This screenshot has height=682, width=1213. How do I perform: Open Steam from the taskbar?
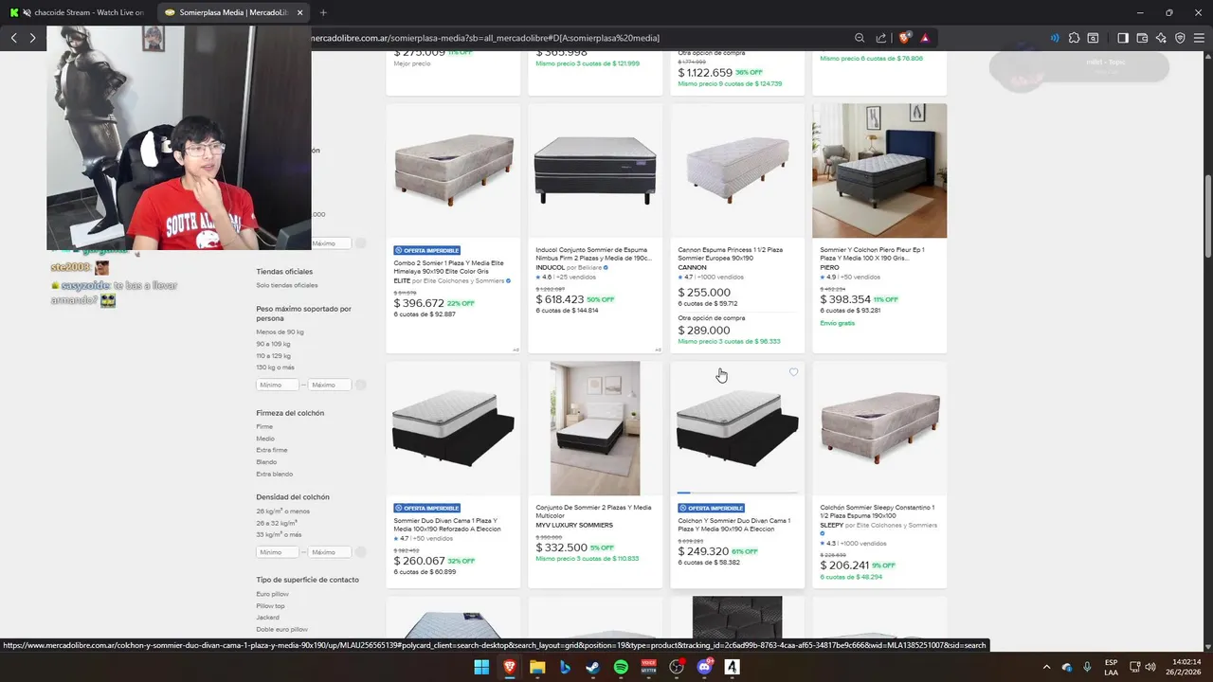[593, 667]
